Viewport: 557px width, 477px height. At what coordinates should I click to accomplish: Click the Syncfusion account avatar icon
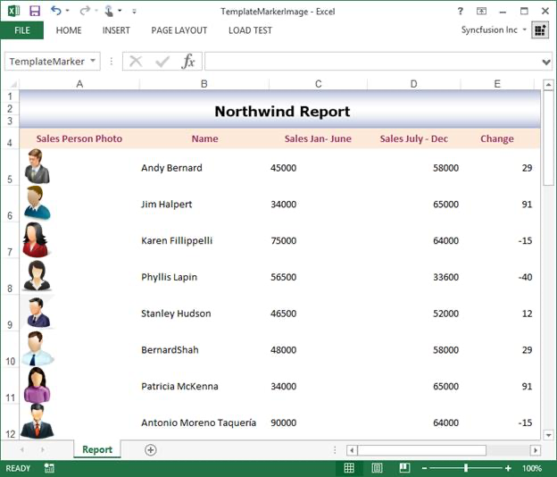click(x=540, y=30)
